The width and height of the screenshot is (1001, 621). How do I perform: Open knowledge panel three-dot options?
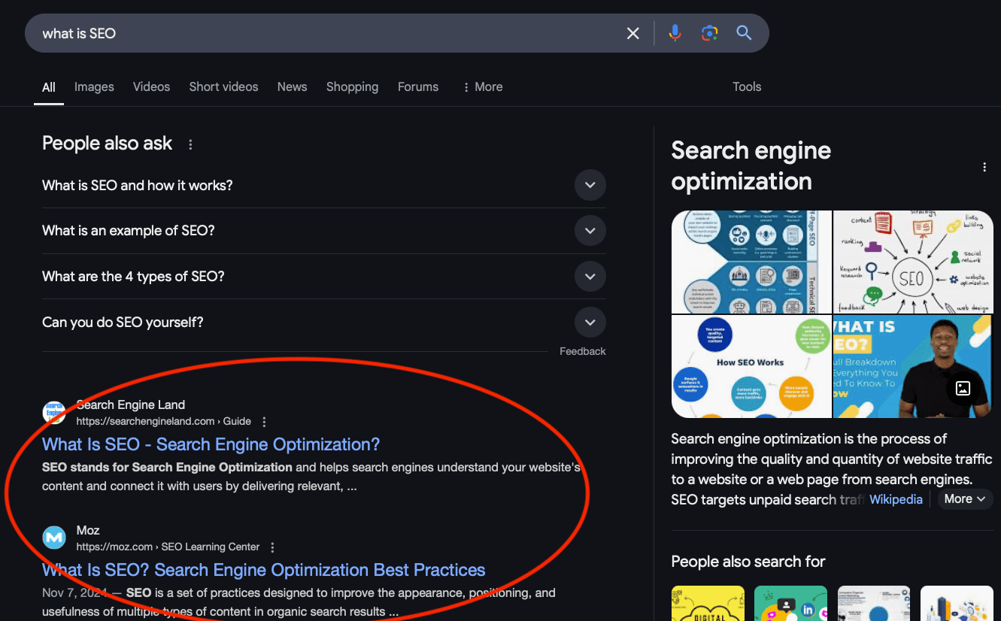[984, 168]
